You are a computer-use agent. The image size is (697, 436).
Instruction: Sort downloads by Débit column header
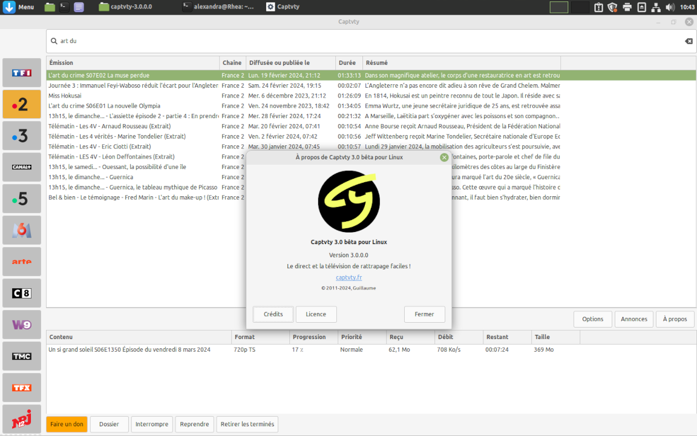point(458,337)
